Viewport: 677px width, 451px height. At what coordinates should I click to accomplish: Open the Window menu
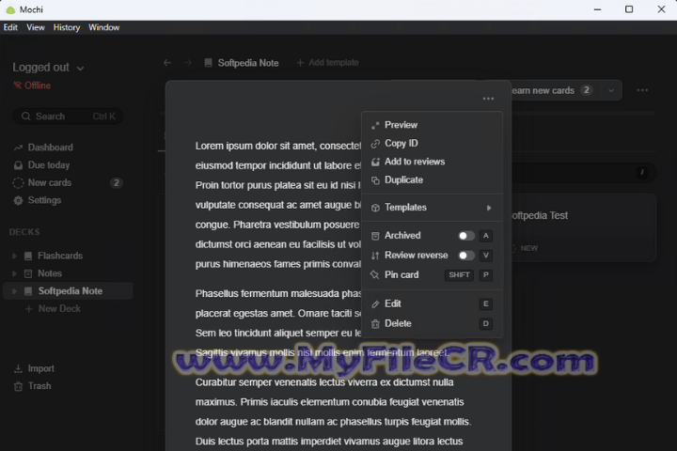[103, 27]
